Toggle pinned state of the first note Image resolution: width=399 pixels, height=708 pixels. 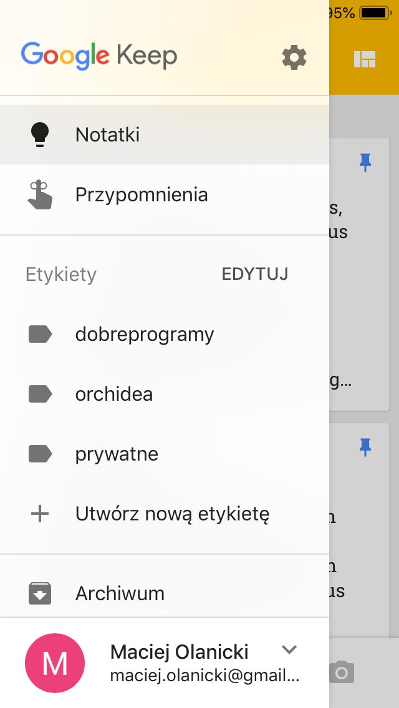tap(365, 162)
